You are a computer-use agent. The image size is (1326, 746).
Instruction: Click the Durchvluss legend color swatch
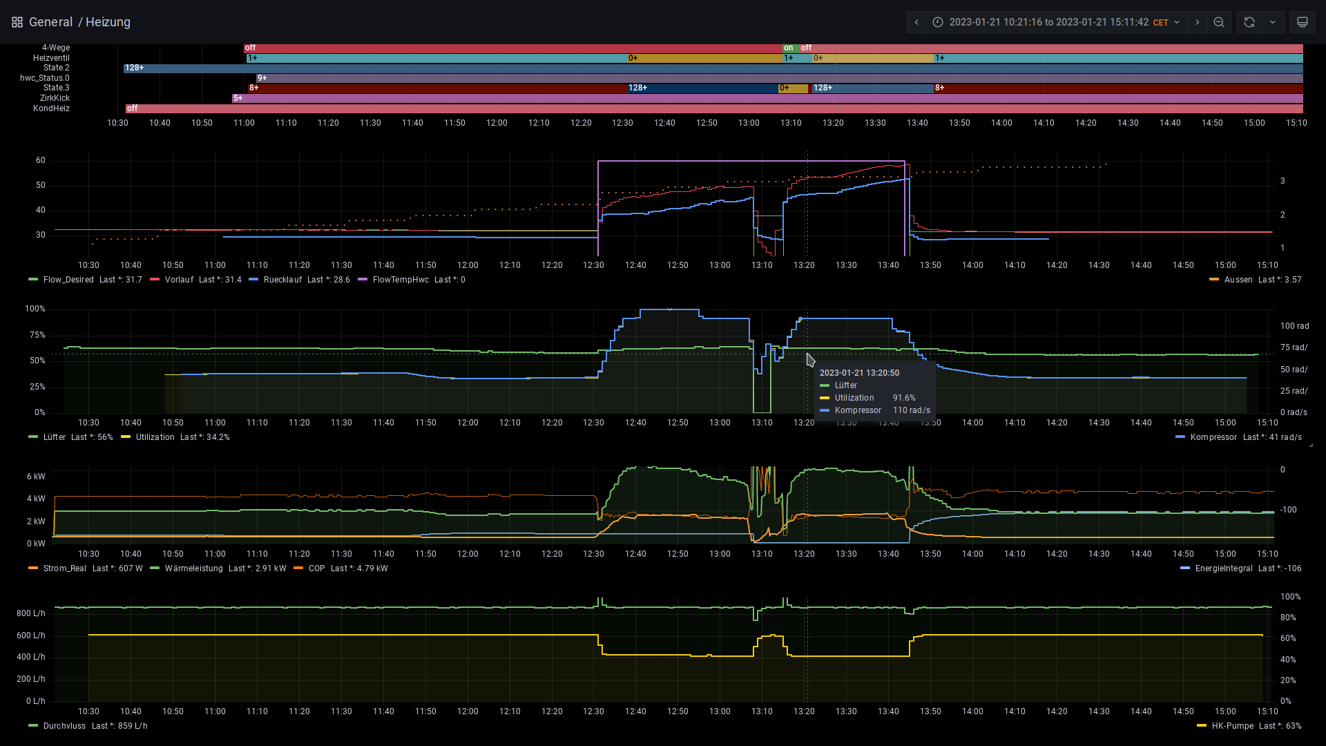(33, 726)
